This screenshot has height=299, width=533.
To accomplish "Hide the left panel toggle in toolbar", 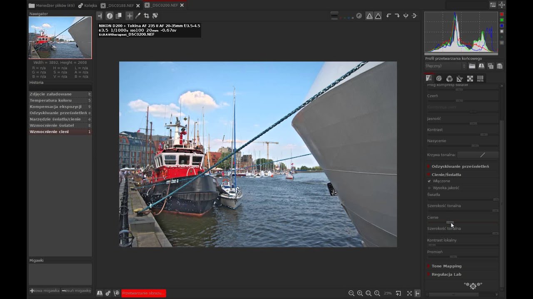I will [x=100, y=16].
